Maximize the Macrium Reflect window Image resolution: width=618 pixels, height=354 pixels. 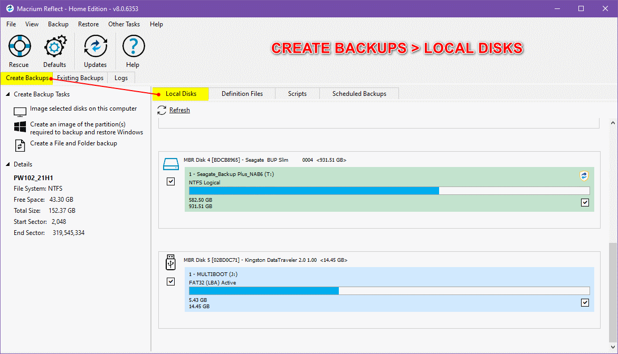581,8
